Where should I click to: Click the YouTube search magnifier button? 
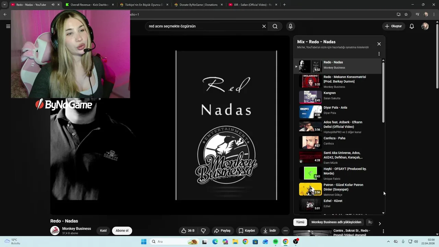pos(275,26)
